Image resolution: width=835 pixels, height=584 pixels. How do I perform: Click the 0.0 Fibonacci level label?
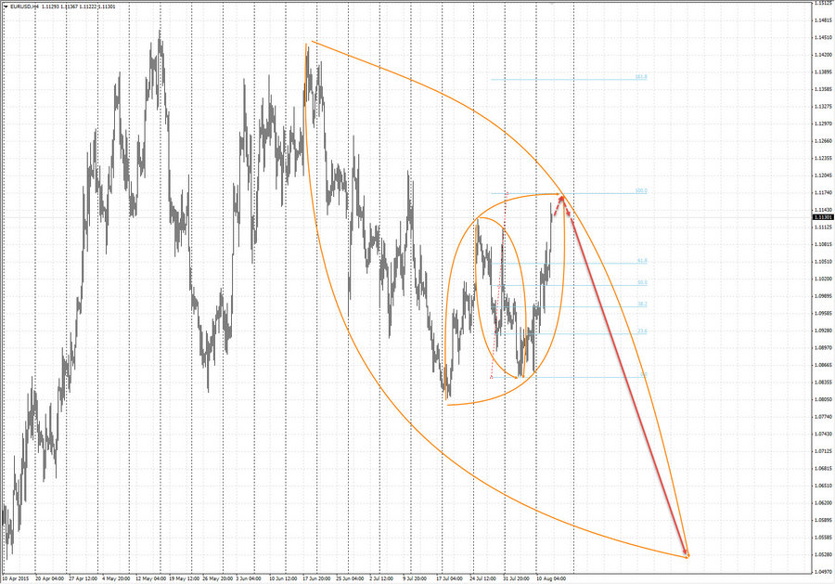point(644,374)
